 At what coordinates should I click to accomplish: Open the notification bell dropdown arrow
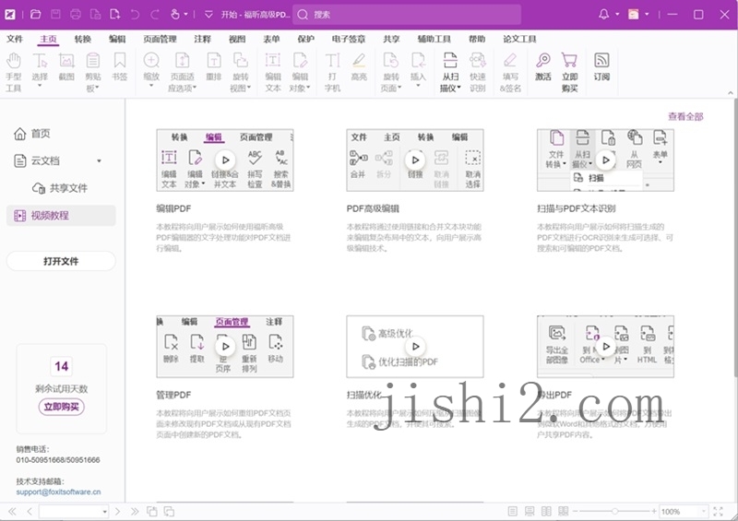coord(617,14)
